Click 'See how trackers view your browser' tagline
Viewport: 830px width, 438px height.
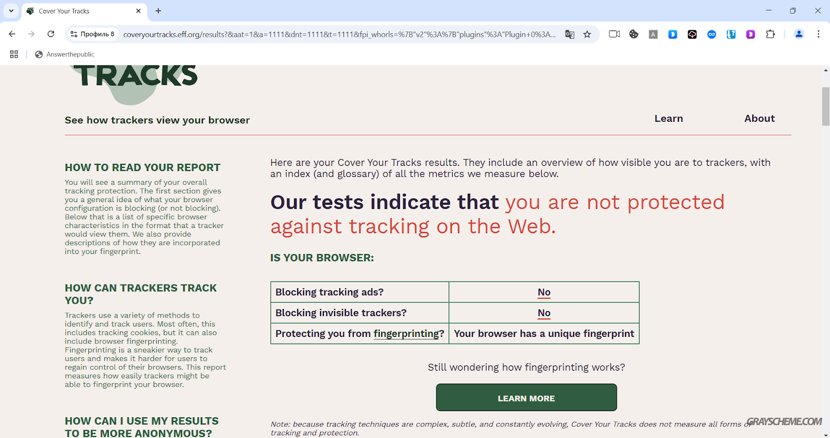click(x=157, y=120)
